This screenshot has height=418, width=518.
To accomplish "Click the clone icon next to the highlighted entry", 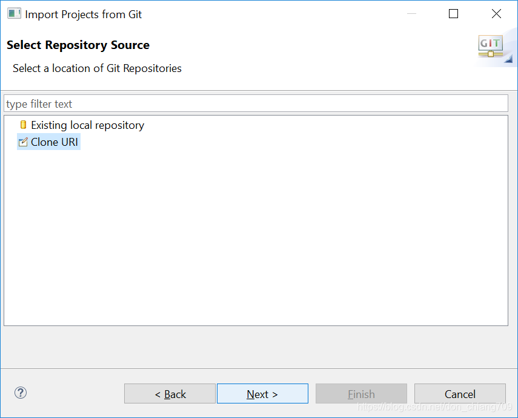I will [23, 142].
